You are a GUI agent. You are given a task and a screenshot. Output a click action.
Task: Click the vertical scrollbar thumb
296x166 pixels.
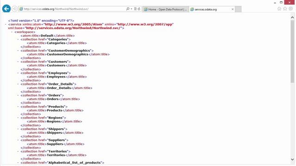pos(292,51)
